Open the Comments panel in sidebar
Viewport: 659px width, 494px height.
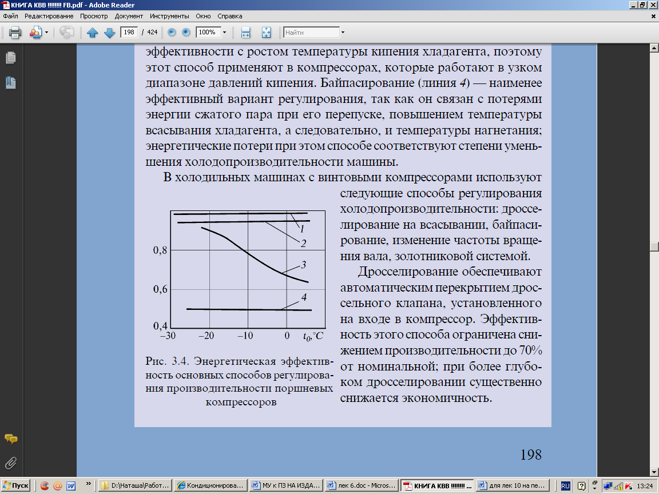coord(11,439)
